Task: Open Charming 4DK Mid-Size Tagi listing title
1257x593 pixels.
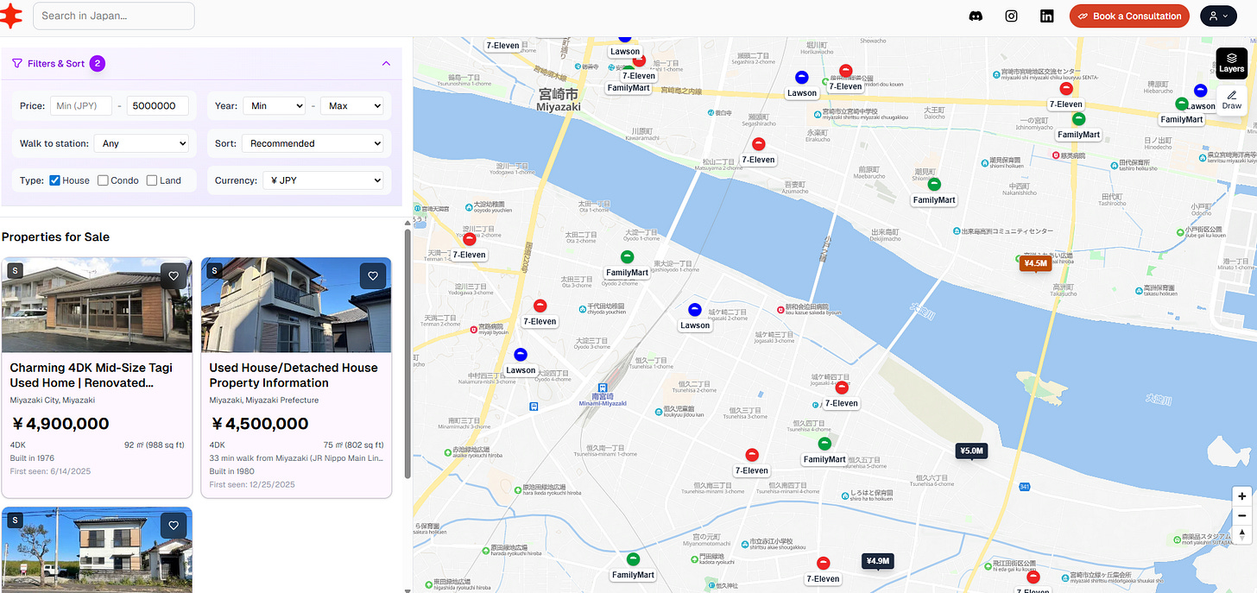Action: (x=92, y=375)
